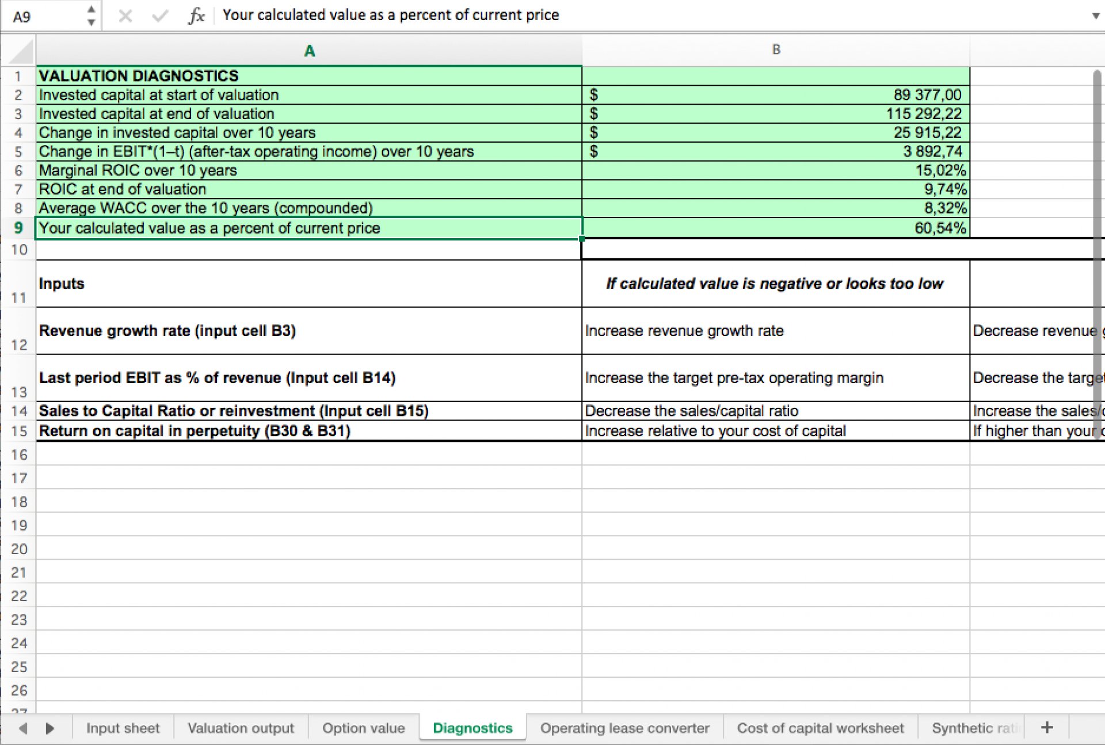Select the Inputs header cell

tap(309, 284)
